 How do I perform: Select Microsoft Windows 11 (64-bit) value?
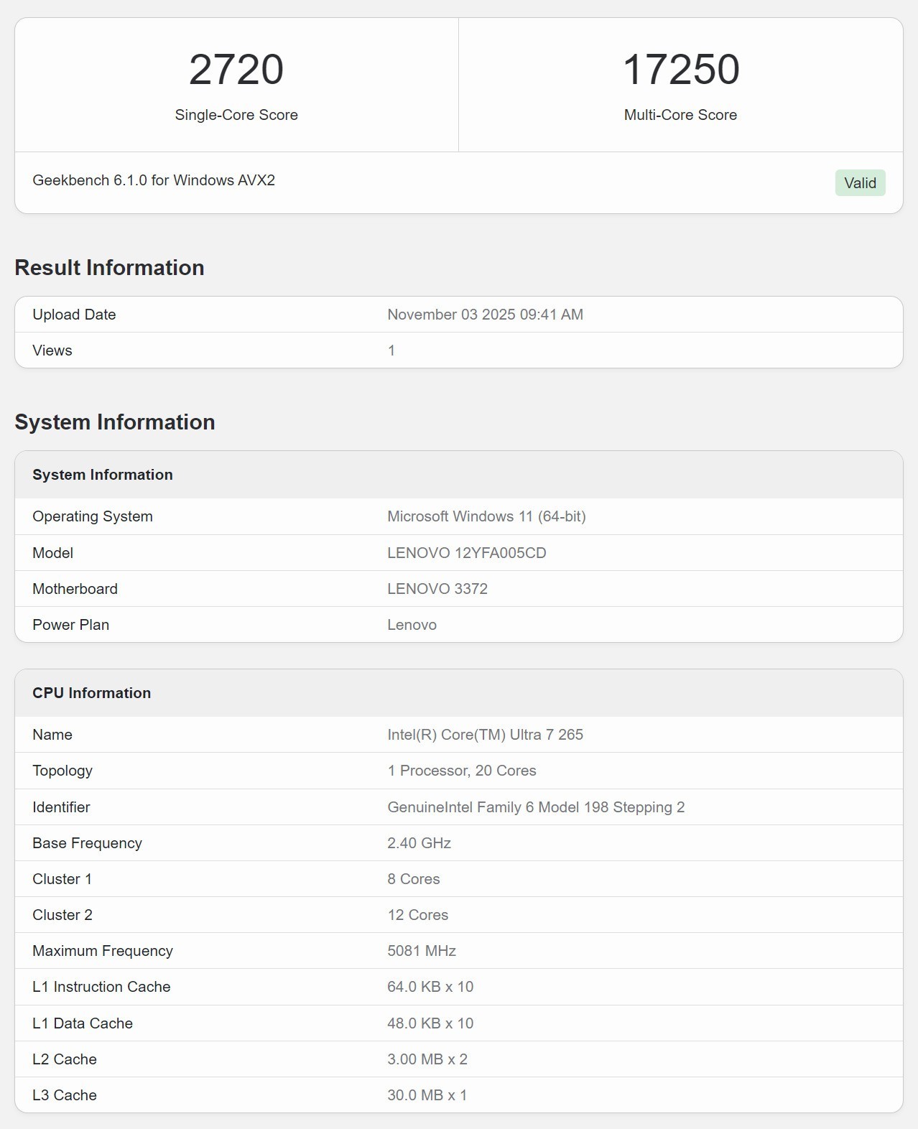486,516
